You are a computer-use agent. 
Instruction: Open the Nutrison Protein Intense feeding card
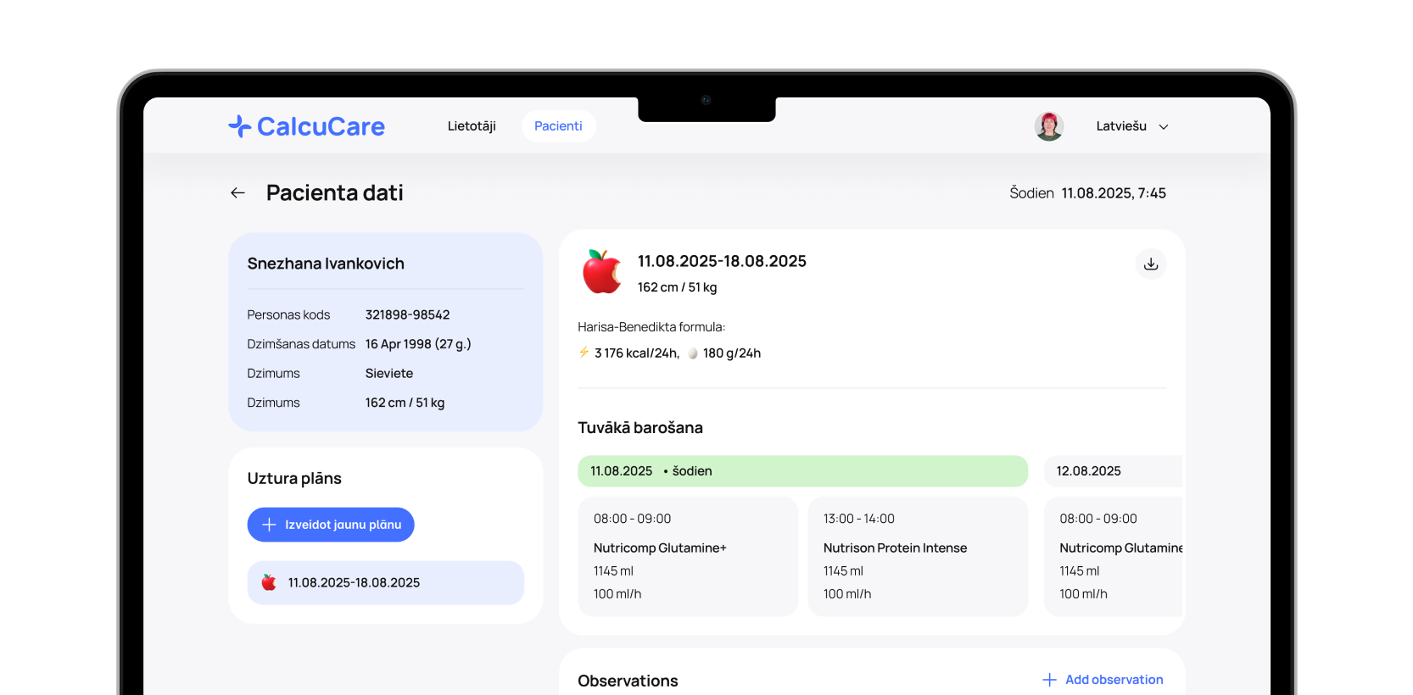[917, 556]
